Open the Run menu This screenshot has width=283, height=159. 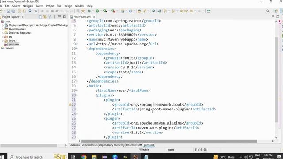59,6
